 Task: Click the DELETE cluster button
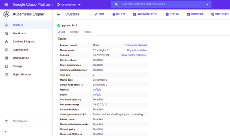pyautogui.click(x=119, y=14)
